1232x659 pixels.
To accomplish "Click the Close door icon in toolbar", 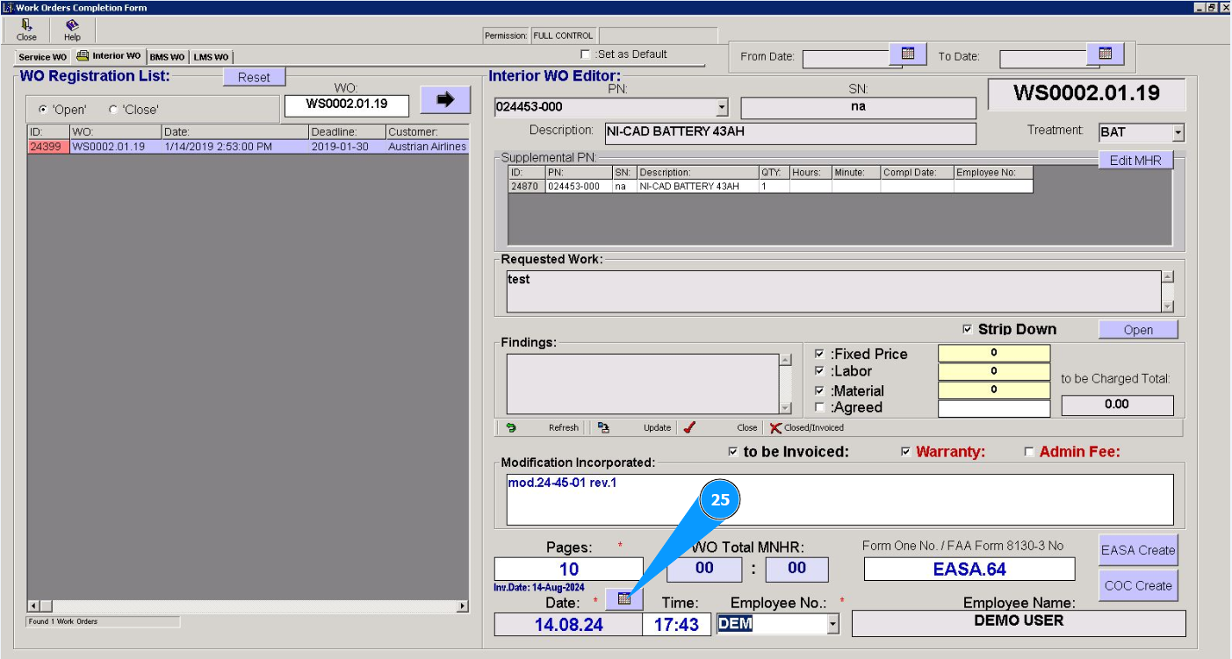I will tap(26, 25).
